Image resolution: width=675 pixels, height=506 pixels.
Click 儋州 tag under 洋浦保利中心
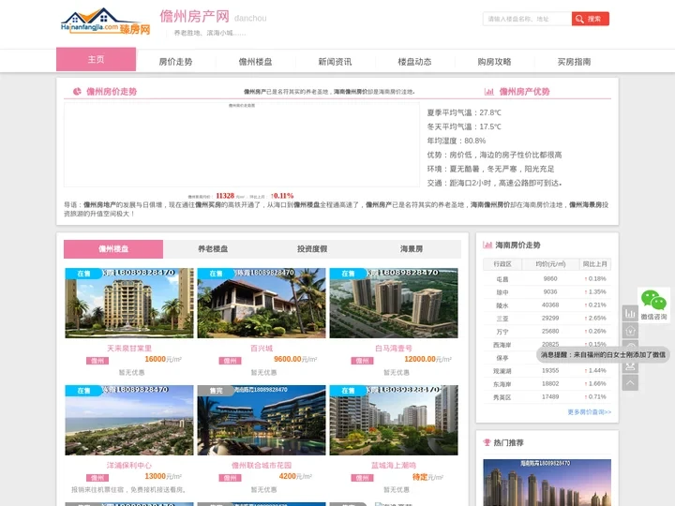97,478
